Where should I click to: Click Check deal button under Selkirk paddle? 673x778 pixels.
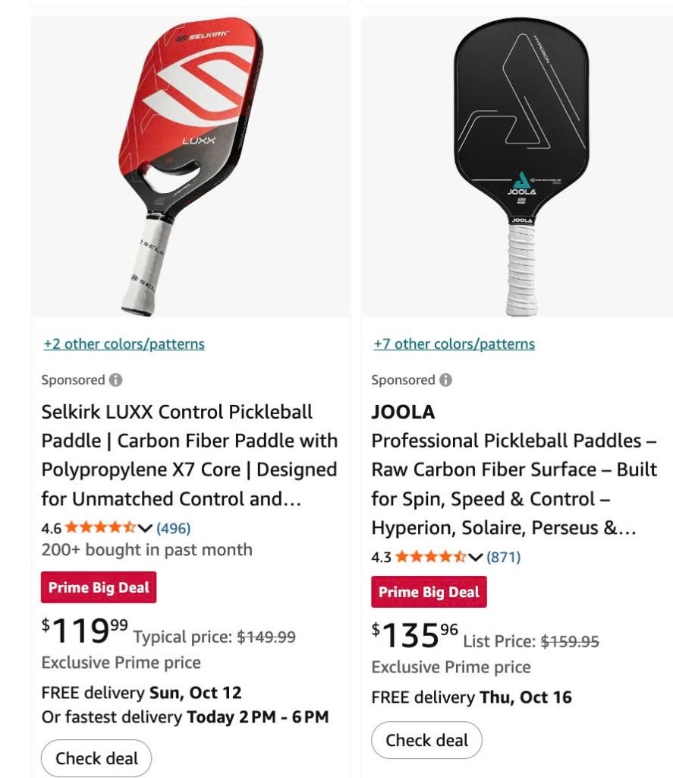97,758
